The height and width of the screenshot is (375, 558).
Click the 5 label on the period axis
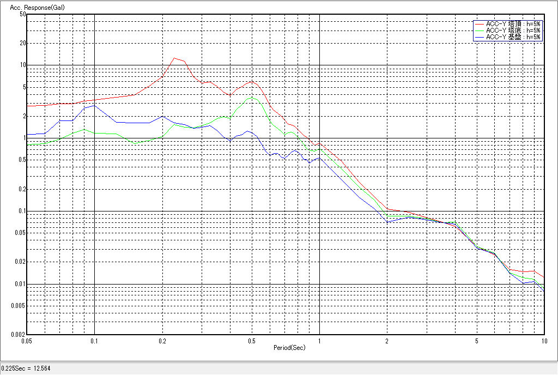tap(477, 341)
